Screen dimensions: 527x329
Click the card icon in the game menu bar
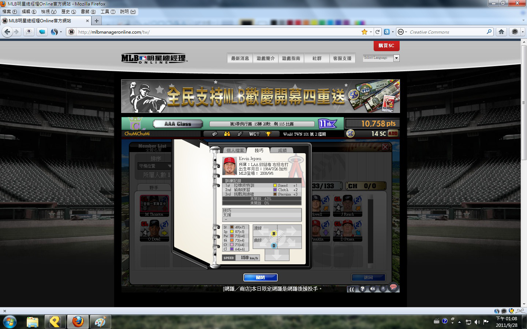[214, 134]
